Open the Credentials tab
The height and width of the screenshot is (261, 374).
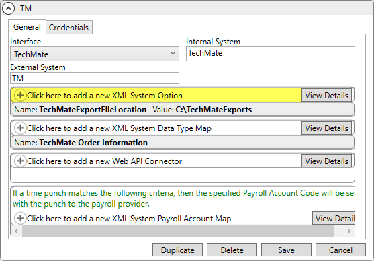coord(68,28)
